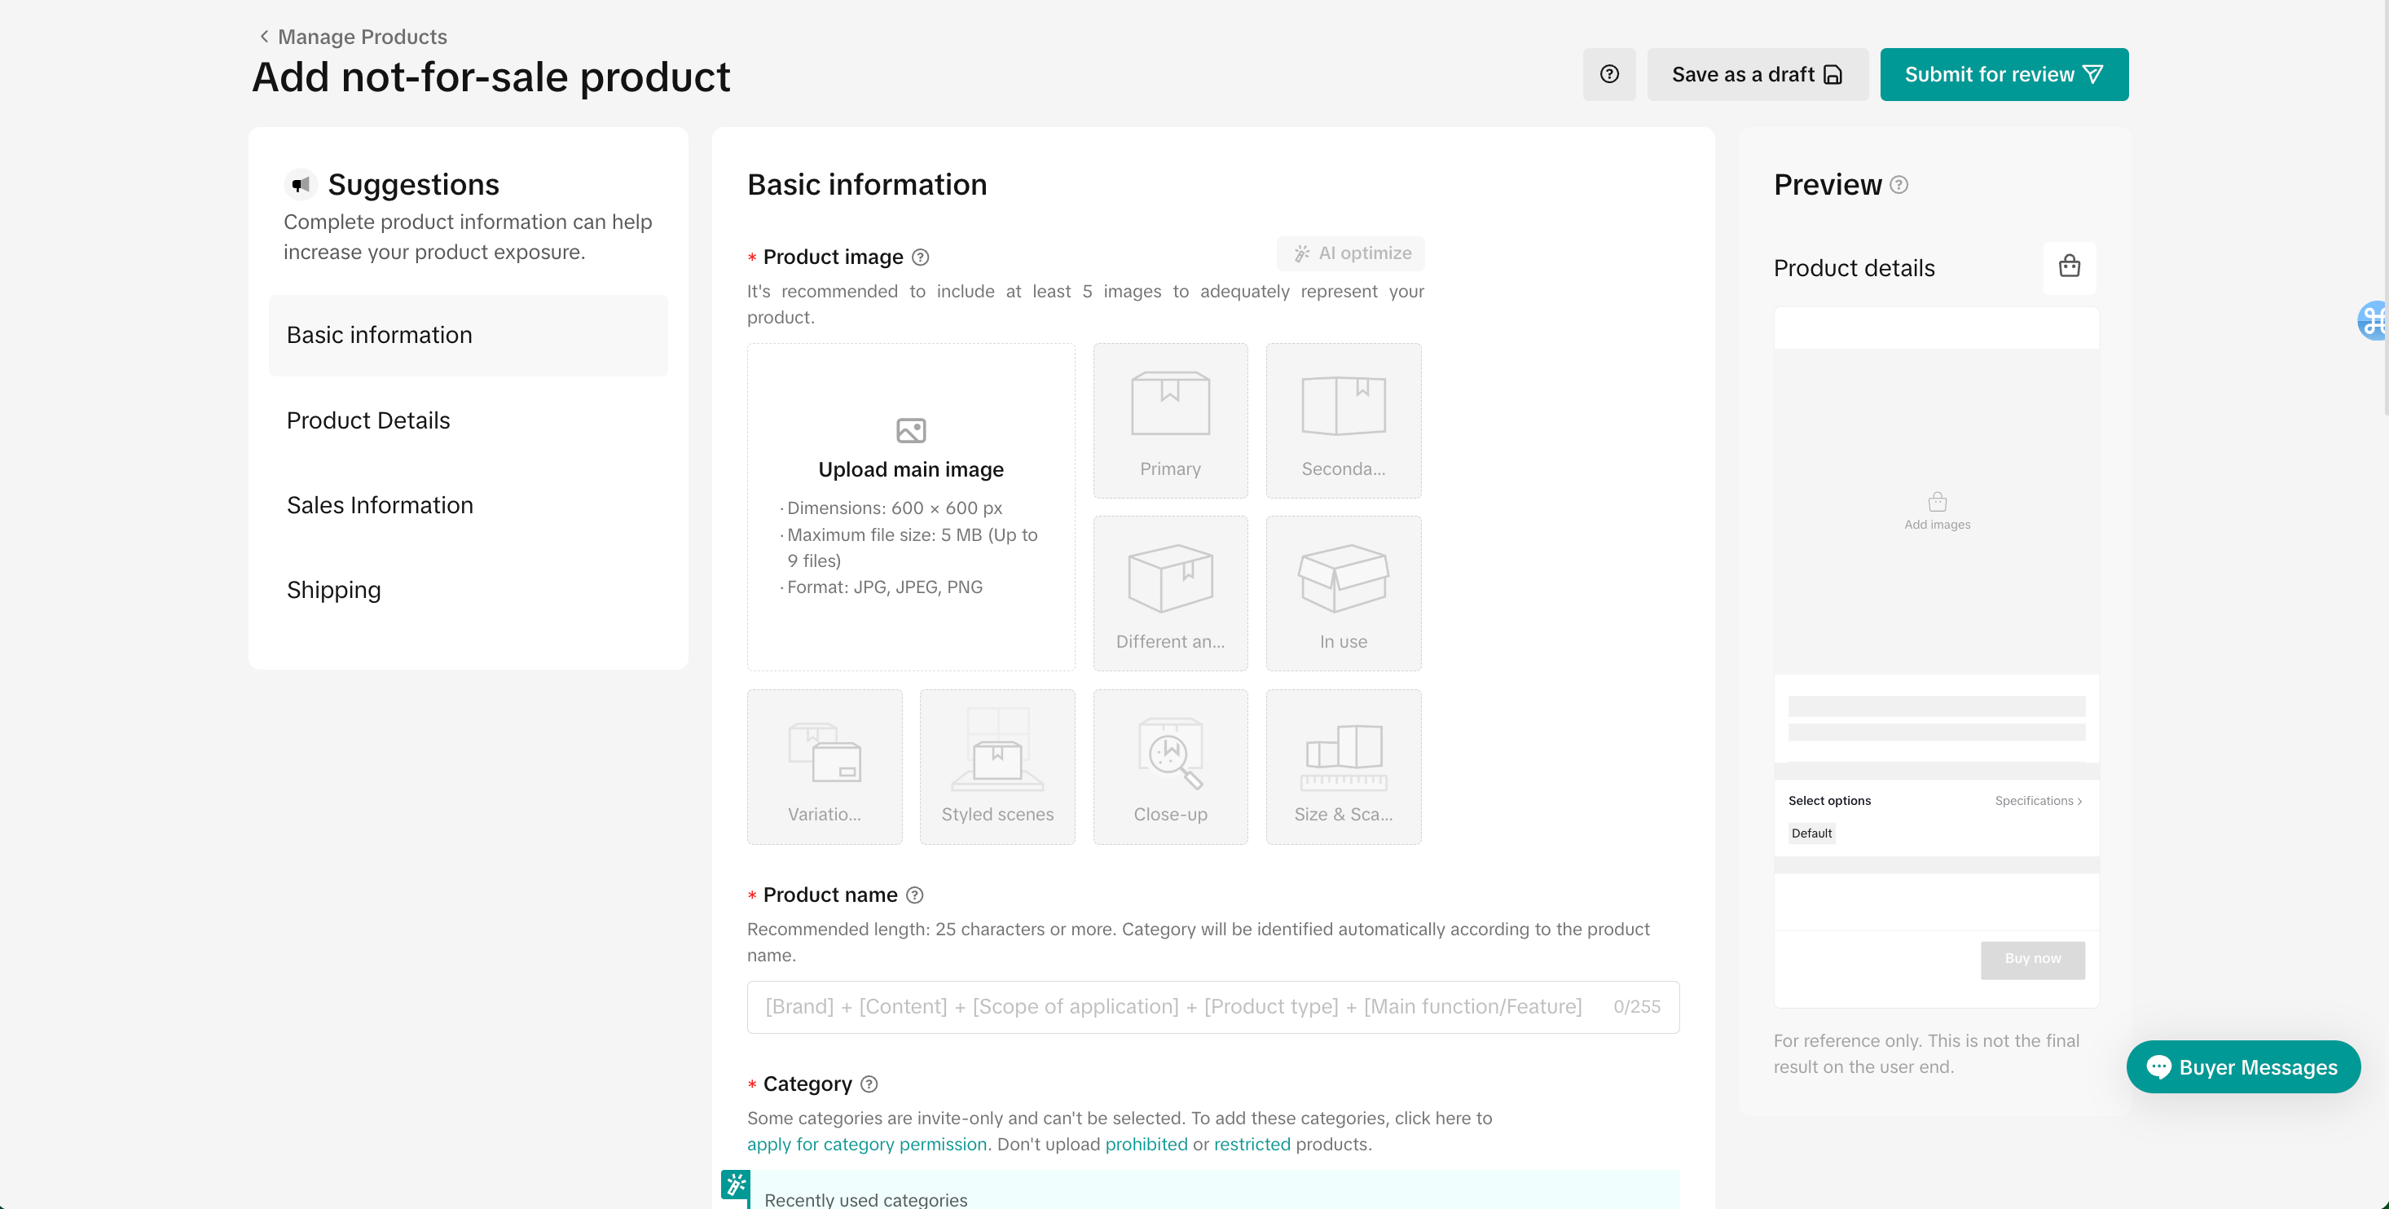Click Save as a draft
Image resolution: width=2389 pixels, height=1209 pixels.
tap(1757, 74)
